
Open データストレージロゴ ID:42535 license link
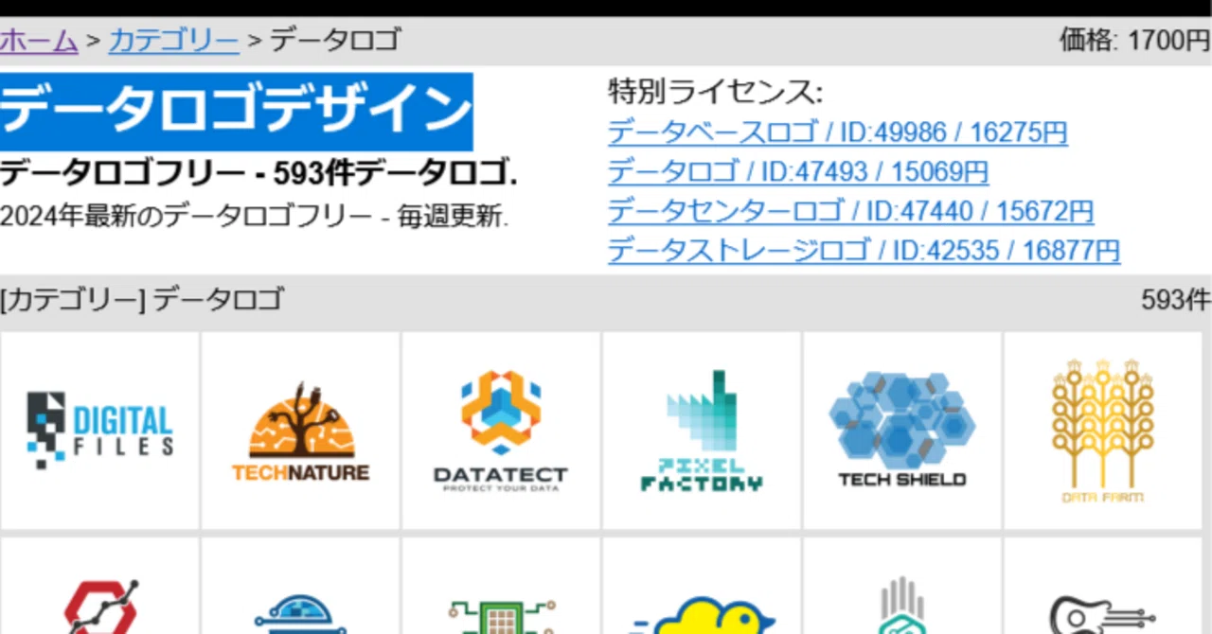pos(864,251)
